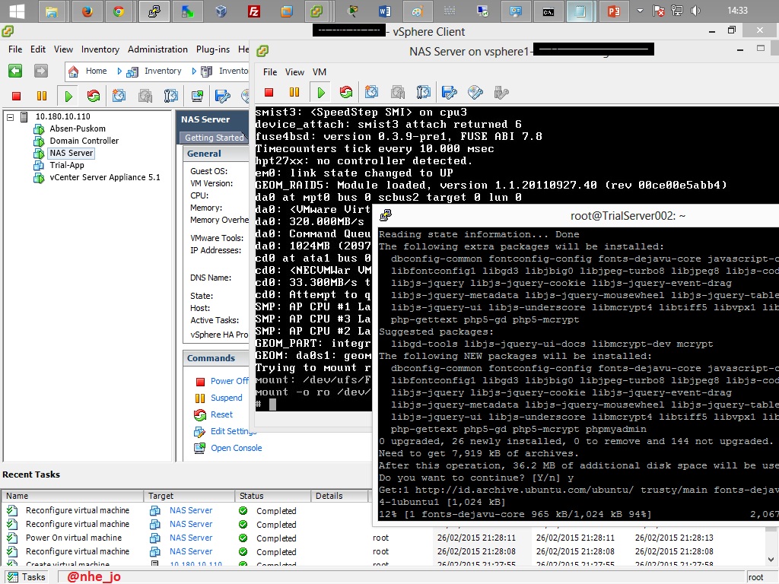Click the Open Console icon in main toolbar

(x=197, y=95)
